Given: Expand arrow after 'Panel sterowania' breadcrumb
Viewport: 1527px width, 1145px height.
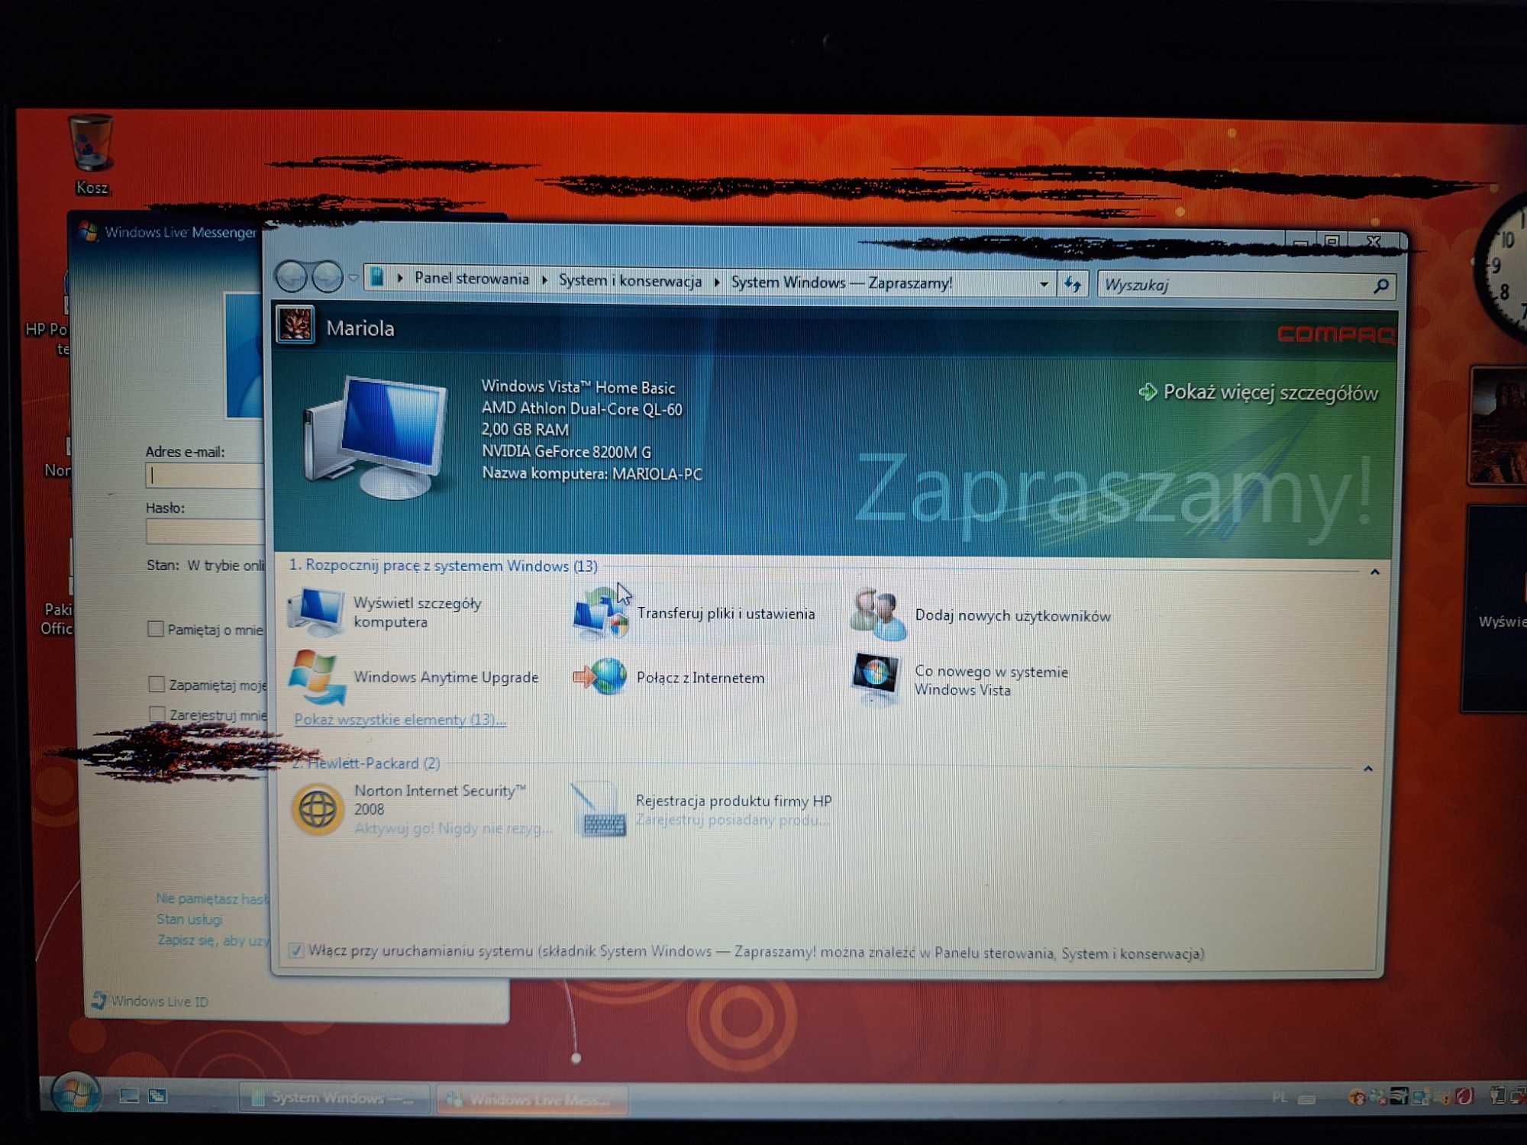Looking at the screenshot, I should pos(544,280).
